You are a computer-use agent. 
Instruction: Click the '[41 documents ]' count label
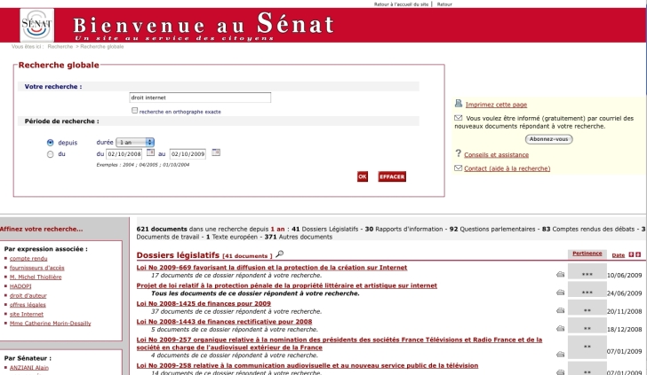coord(247,256)
